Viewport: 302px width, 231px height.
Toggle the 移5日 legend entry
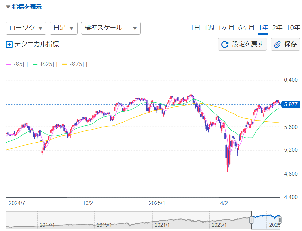coord(17,64)
